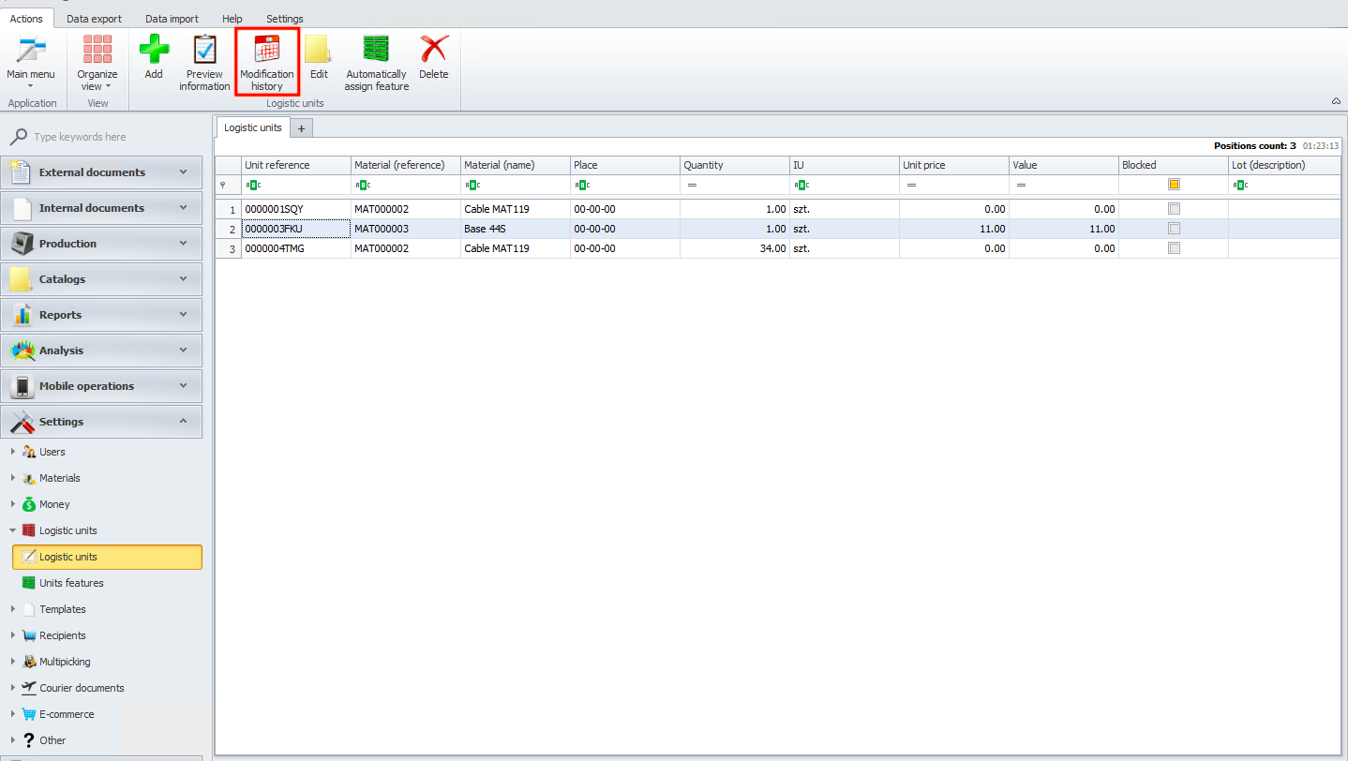Open the Help ribbon tab
Image resolution: width=1348 pixels, height=761 pixels.
point(232,19)
